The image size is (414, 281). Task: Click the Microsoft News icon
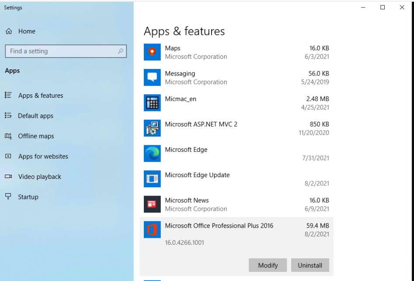(x=152, y=204)
